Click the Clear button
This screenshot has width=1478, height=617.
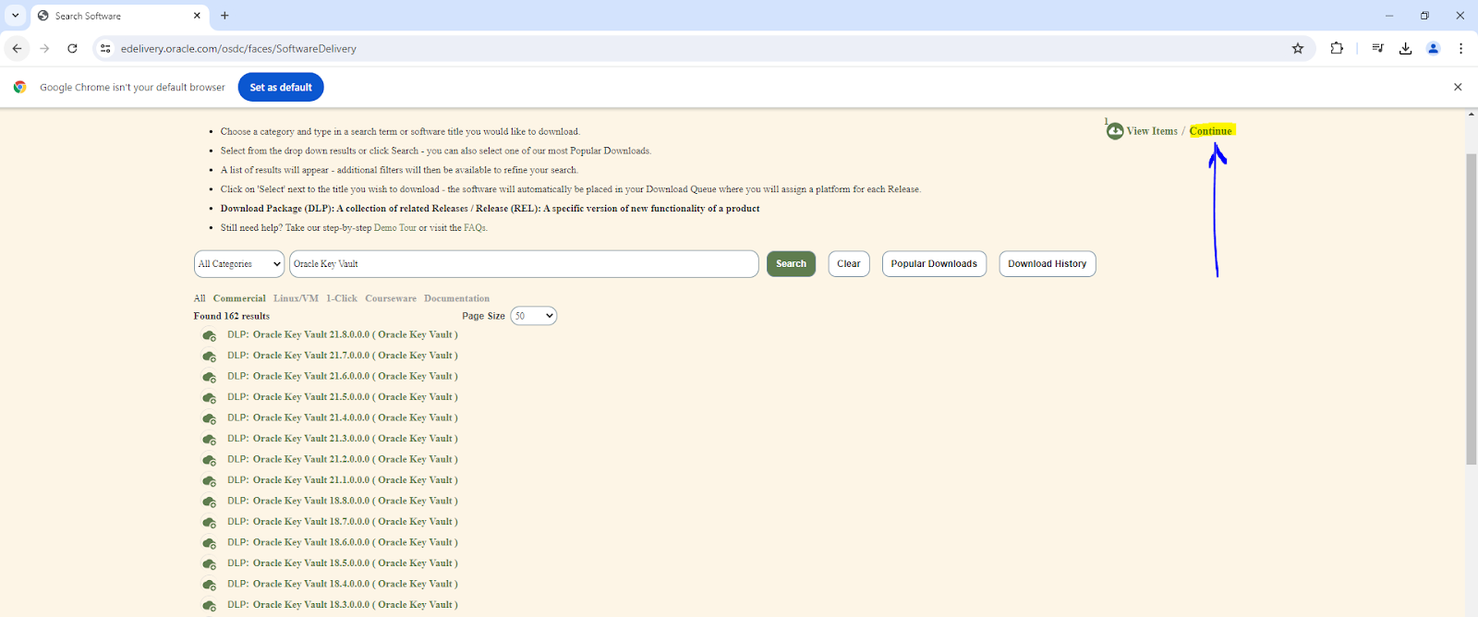pyautogui.click(x=849, y=264)
